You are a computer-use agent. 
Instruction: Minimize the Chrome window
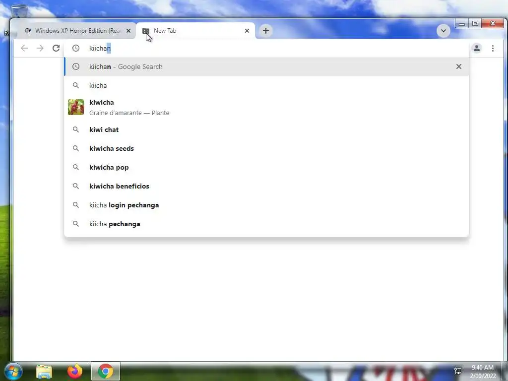[462, 24]
